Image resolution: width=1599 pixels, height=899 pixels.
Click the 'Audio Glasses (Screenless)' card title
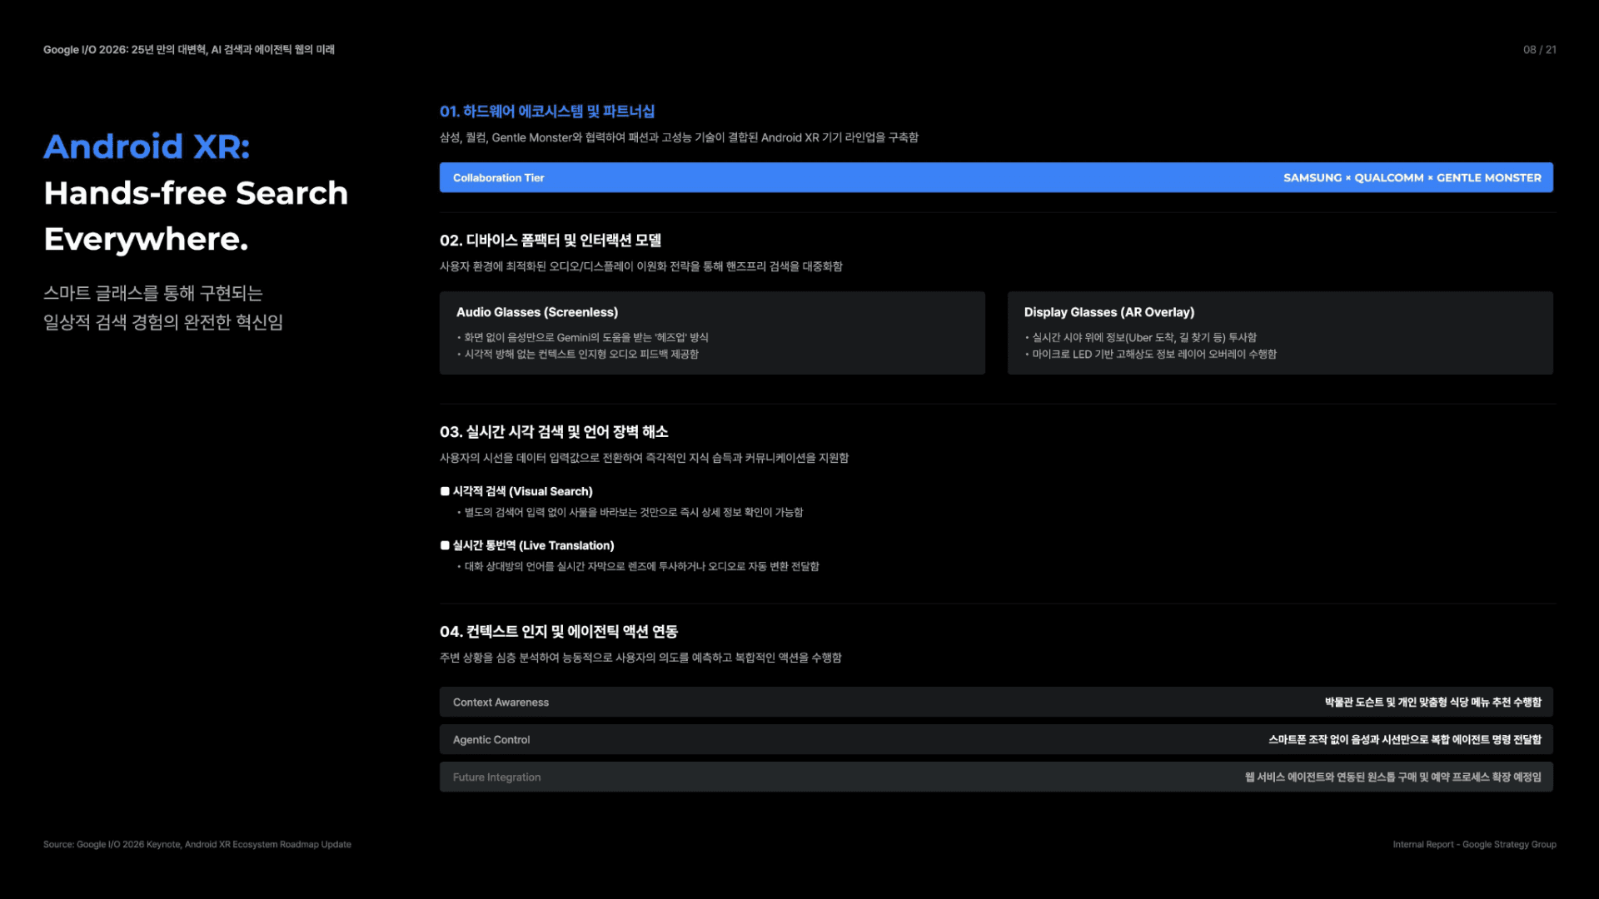coord(537,312)
